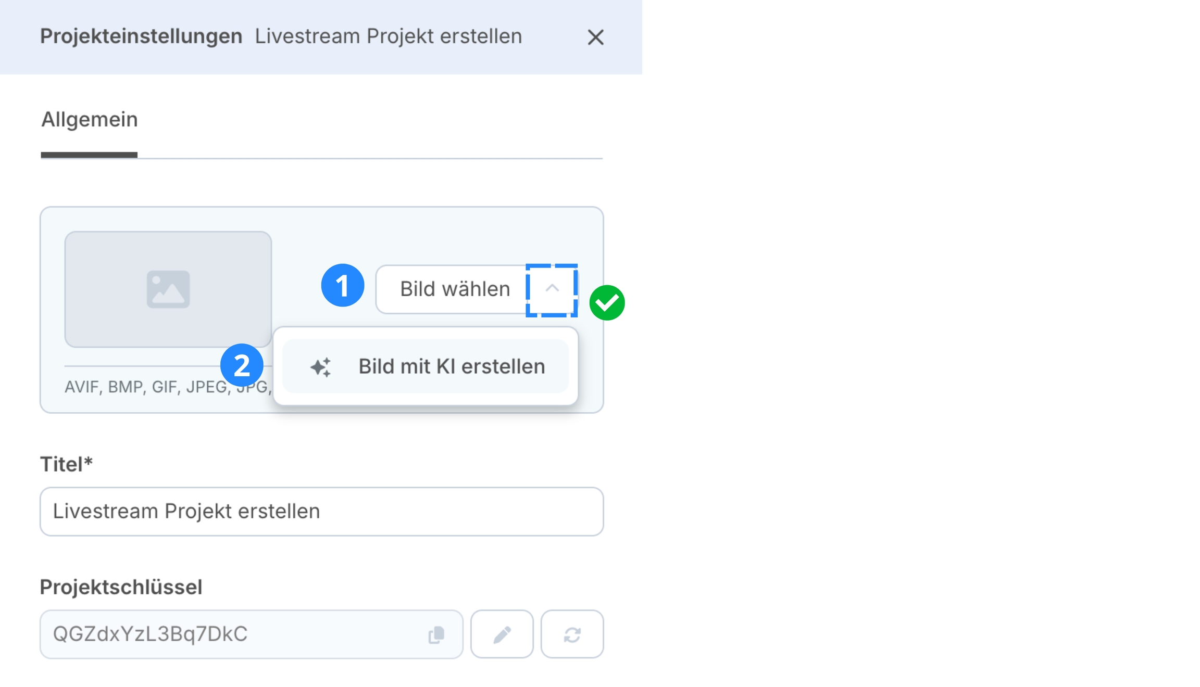Click the image placeholder thumbnail
Screen dimensions: 1200x687
tap(168, 289)
